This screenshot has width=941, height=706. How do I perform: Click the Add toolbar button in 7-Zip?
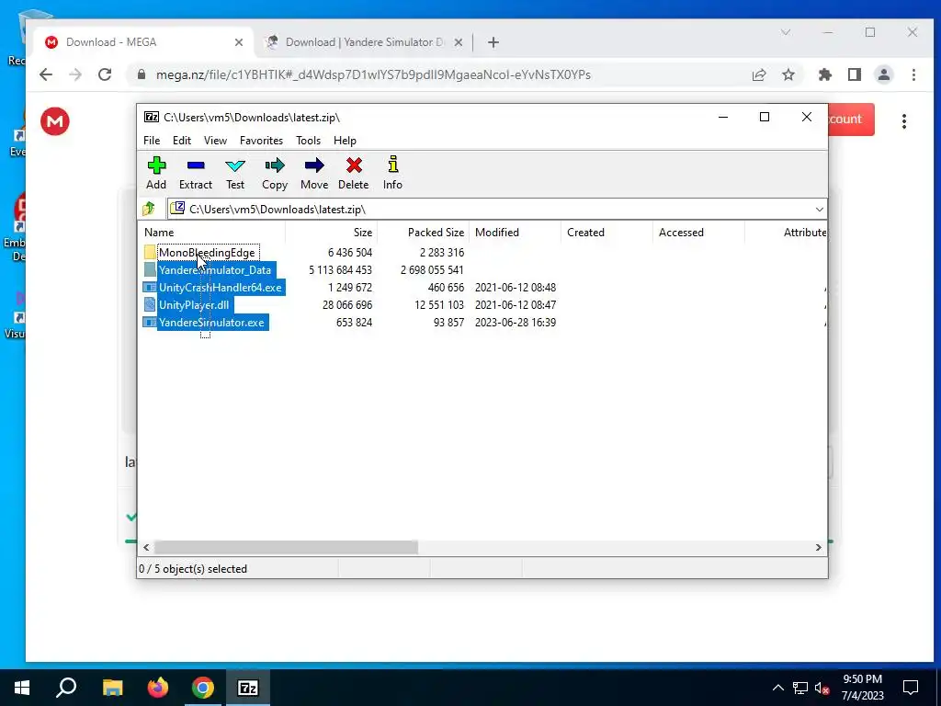[x=156, y=174]
